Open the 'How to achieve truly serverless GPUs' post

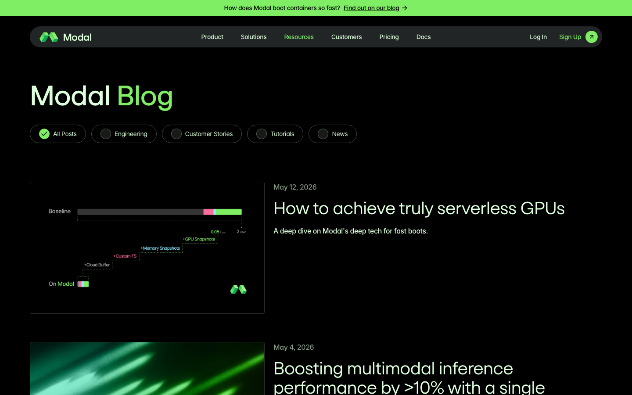coord(419,208)
